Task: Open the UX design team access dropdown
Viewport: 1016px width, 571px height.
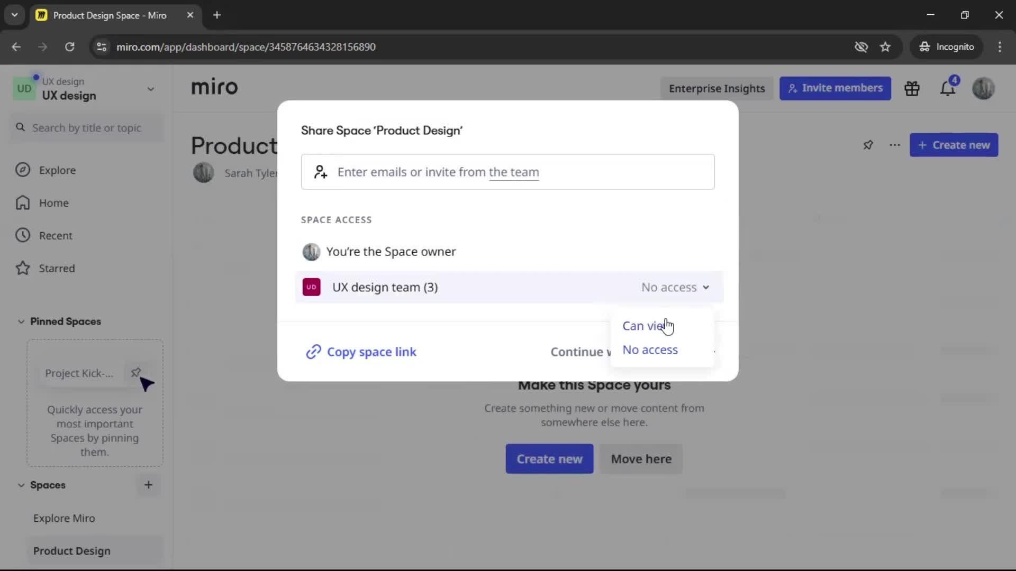Action: pos(675,287)
